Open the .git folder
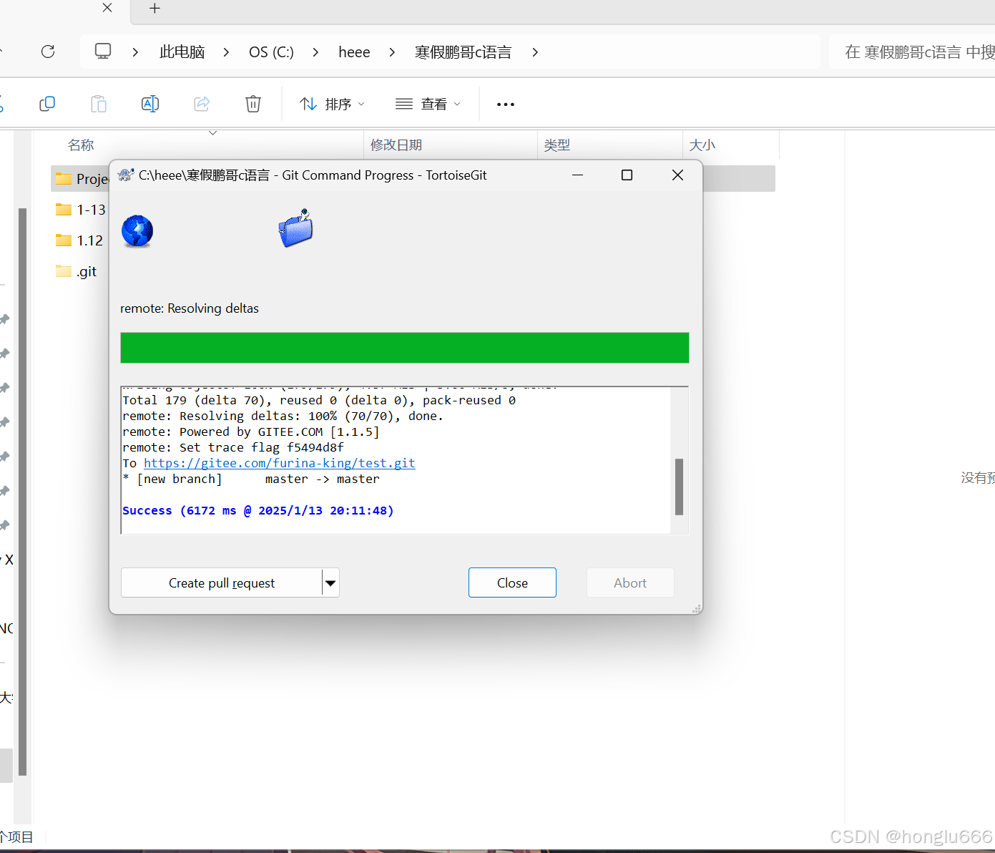This screenshot has width=995, height=853. [x=76, y=271]
